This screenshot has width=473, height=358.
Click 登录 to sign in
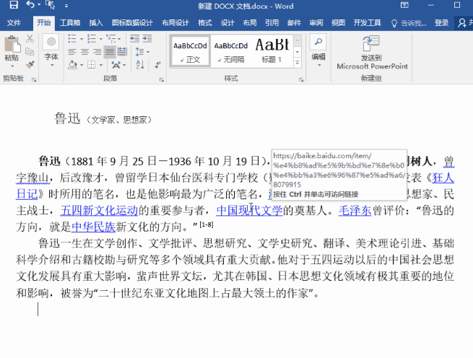(x=441, y=22)
